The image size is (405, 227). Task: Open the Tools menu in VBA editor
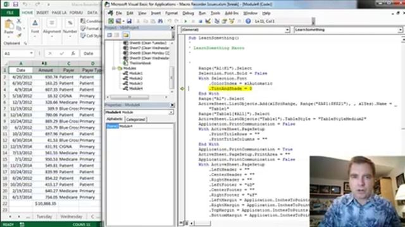click(215, 13)
